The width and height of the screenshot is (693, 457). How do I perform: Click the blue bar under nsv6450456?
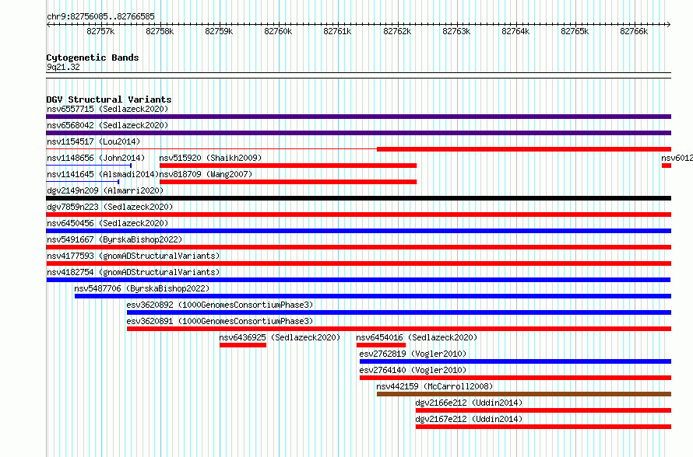coord(358,231)
